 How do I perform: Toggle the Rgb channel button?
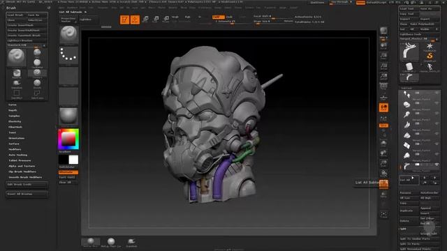pyautogui.click(x=188, y=17)
